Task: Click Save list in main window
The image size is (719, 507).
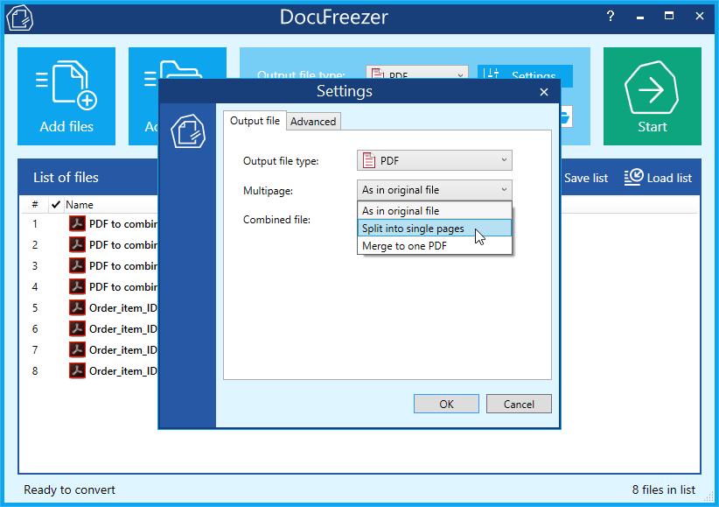Action: (585, 178)
